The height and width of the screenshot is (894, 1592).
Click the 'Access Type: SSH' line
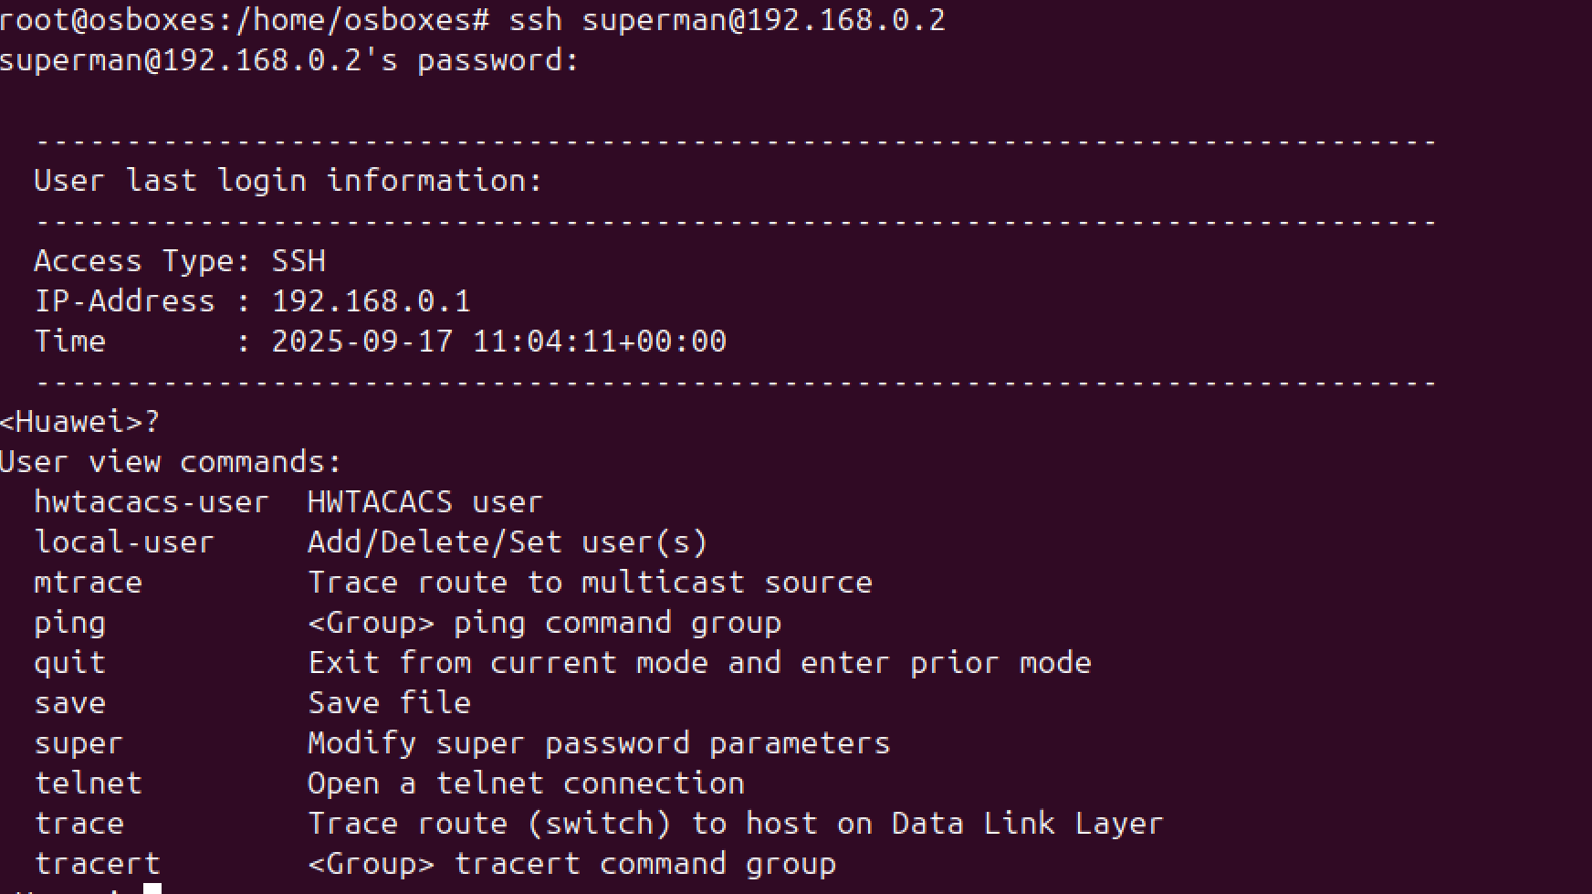coord(180,261)
